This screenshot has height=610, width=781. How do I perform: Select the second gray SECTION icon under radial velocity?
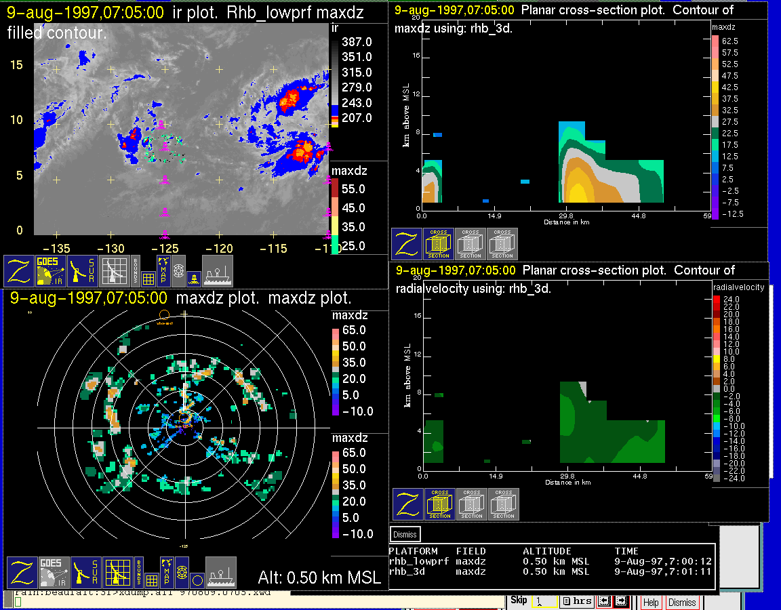(504, 505)
